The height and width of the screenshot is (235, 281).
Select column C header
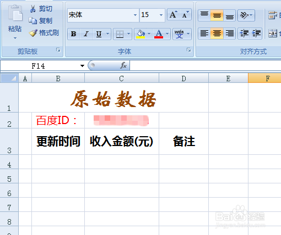(122, 79)
